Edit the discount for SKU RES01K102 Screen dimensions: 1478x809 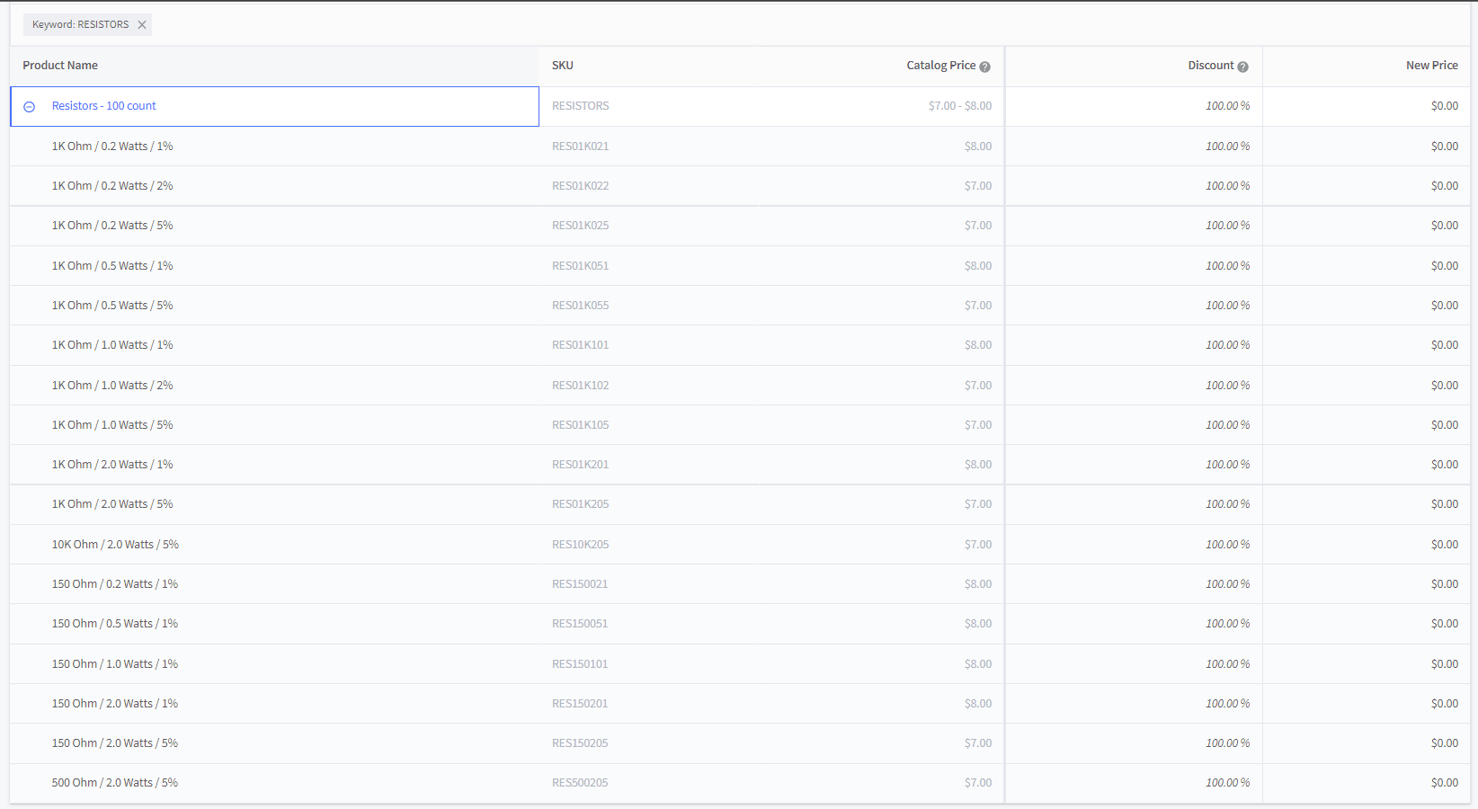(x=1134, y=386)
